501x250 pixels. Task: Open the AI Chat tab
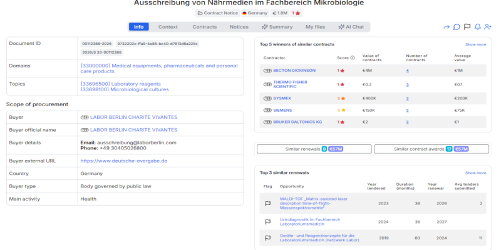tap(351, 27)
